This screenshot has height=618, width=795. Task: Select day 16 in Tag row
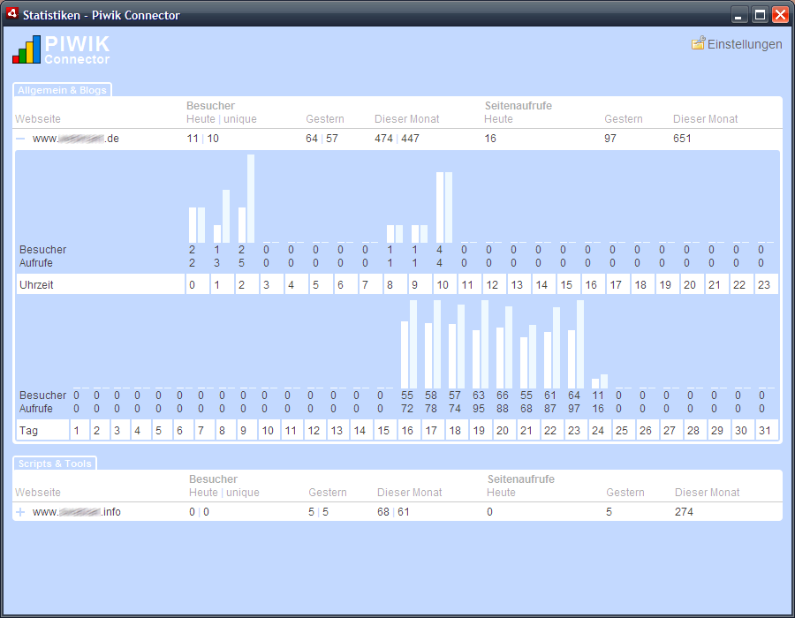pyautogui.click(x=407, y=431)
